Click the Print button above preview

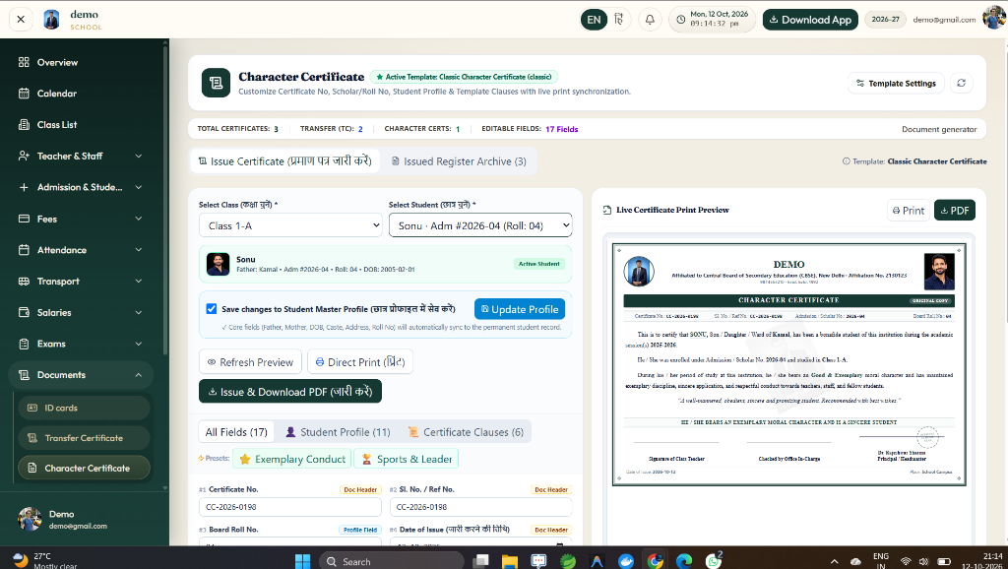tap(909, 211)
